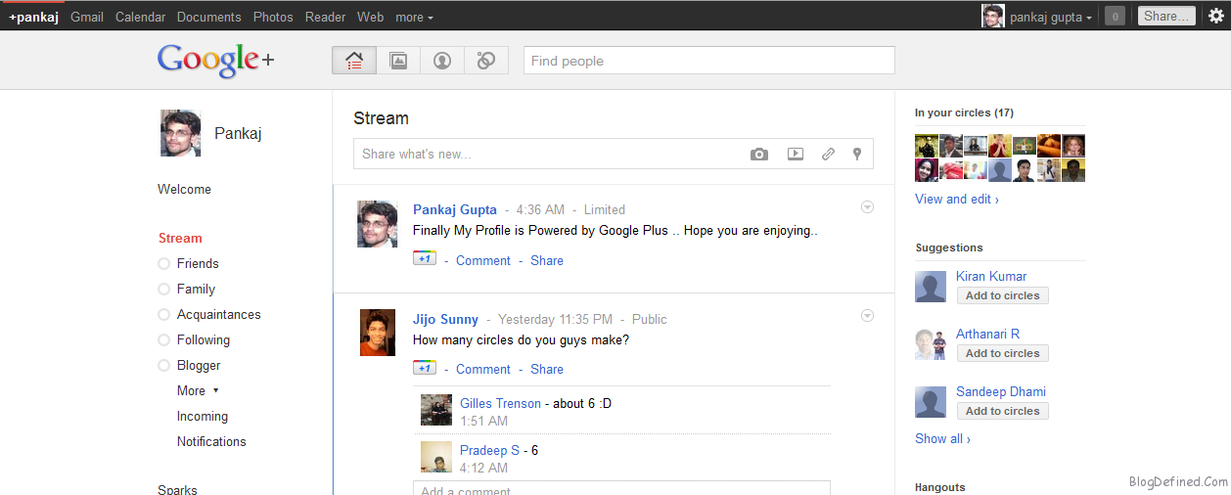Share Jijo Sunny's post
1231x495 pixels.
(547, 369)
